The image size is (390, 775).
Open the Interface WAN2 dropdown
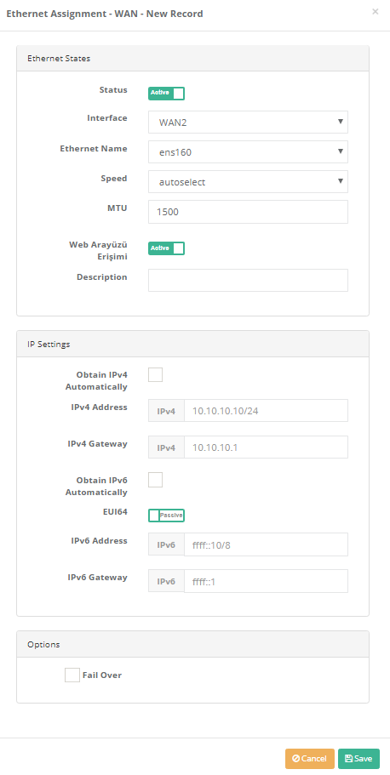[248, 123]
